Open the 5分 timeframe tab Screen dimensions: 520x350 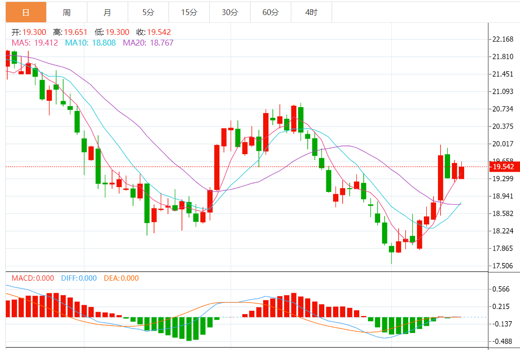point(148,12)
